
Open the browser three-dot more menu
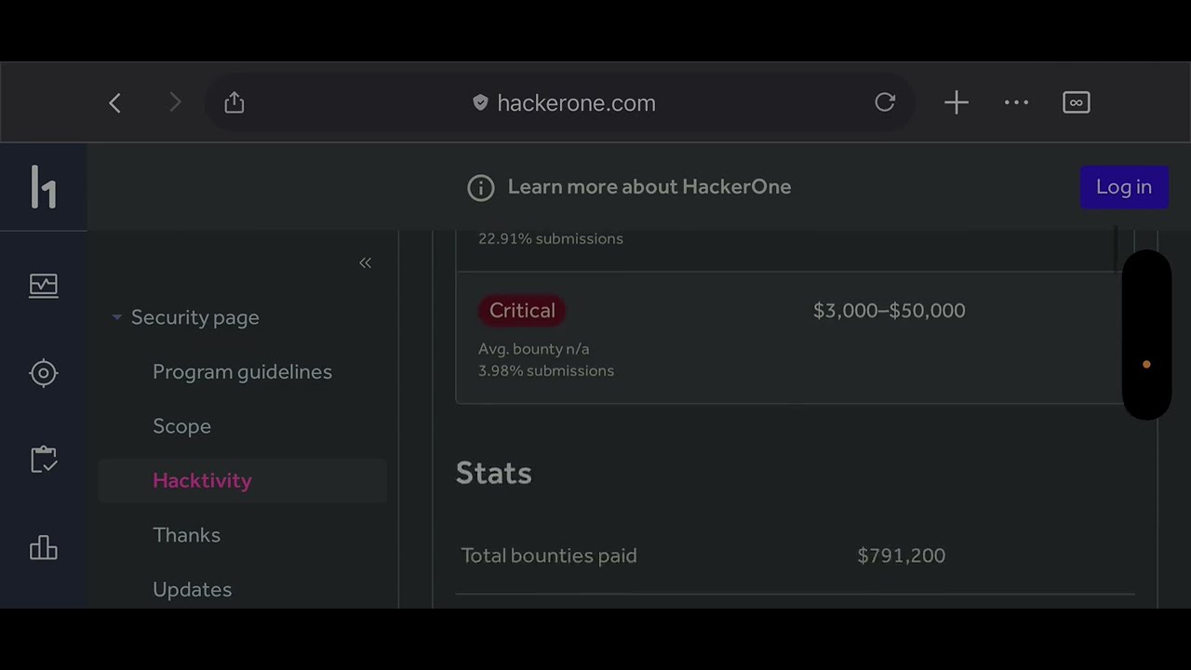click(x=1016, y=102)
